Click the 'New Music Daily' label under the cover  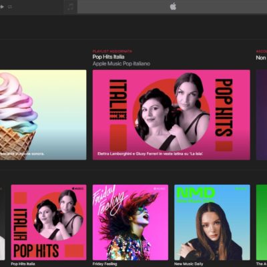pyautogui.click(x=189, y=264)
